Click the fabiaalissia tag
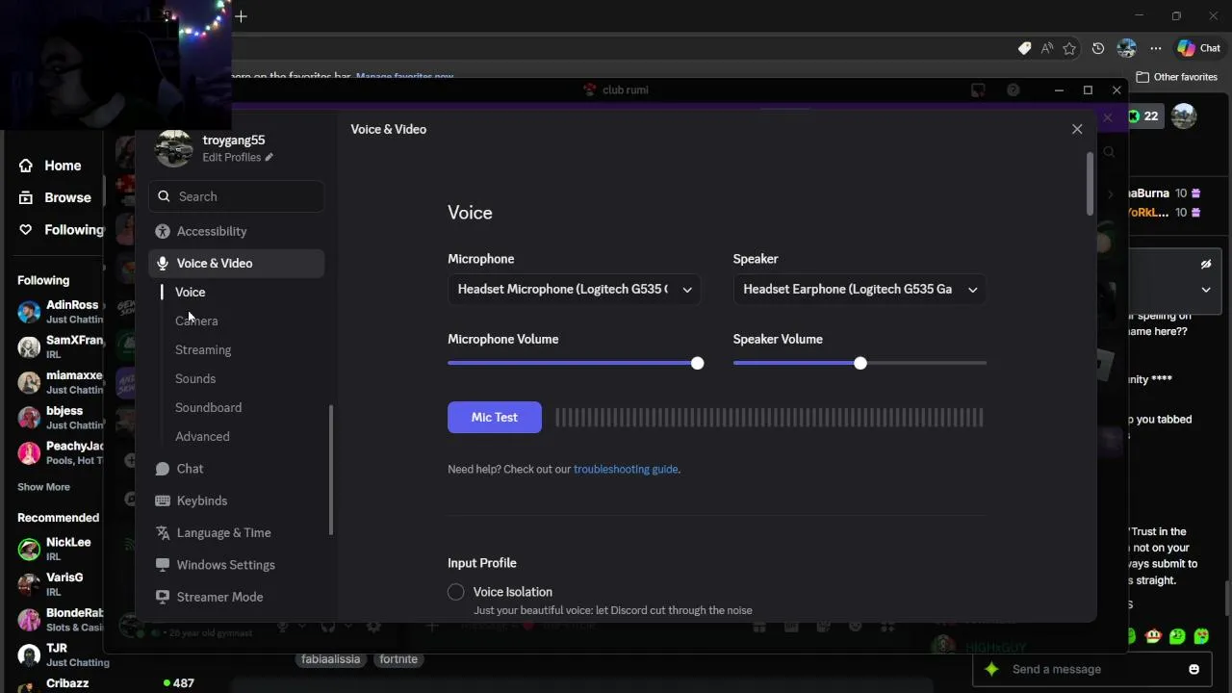This screenshot has height=693, width=1232. [330, 659]
